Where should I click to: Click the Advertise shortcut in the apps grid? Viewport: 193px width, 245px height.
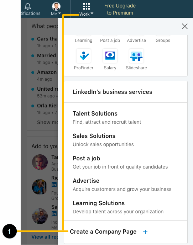[136, 41]
